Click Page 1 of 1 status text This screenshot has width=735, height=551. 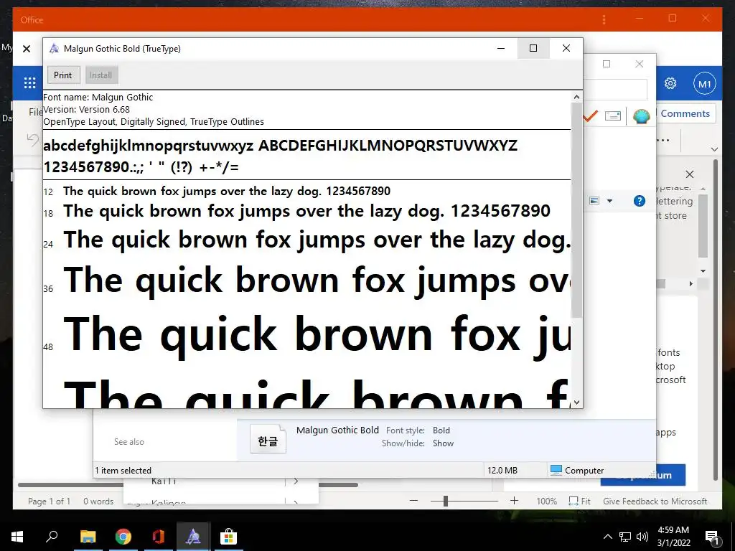point(50,501)
